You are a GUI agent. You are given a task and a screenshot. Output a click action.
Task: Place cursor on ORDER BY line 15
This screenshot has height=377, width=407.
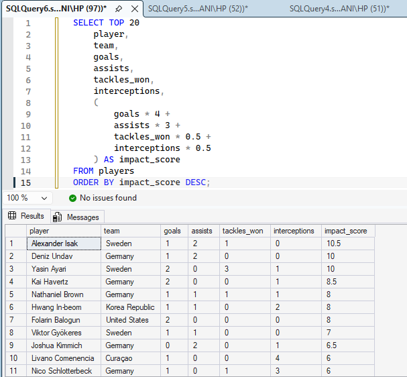pyautogui.click(x=141, y=182)
